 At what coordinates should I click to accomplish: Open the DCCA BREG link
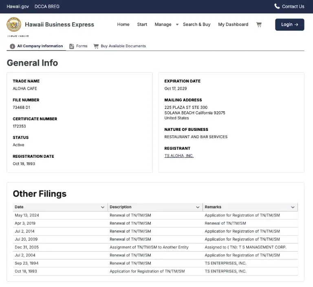(x=47, y=7)
